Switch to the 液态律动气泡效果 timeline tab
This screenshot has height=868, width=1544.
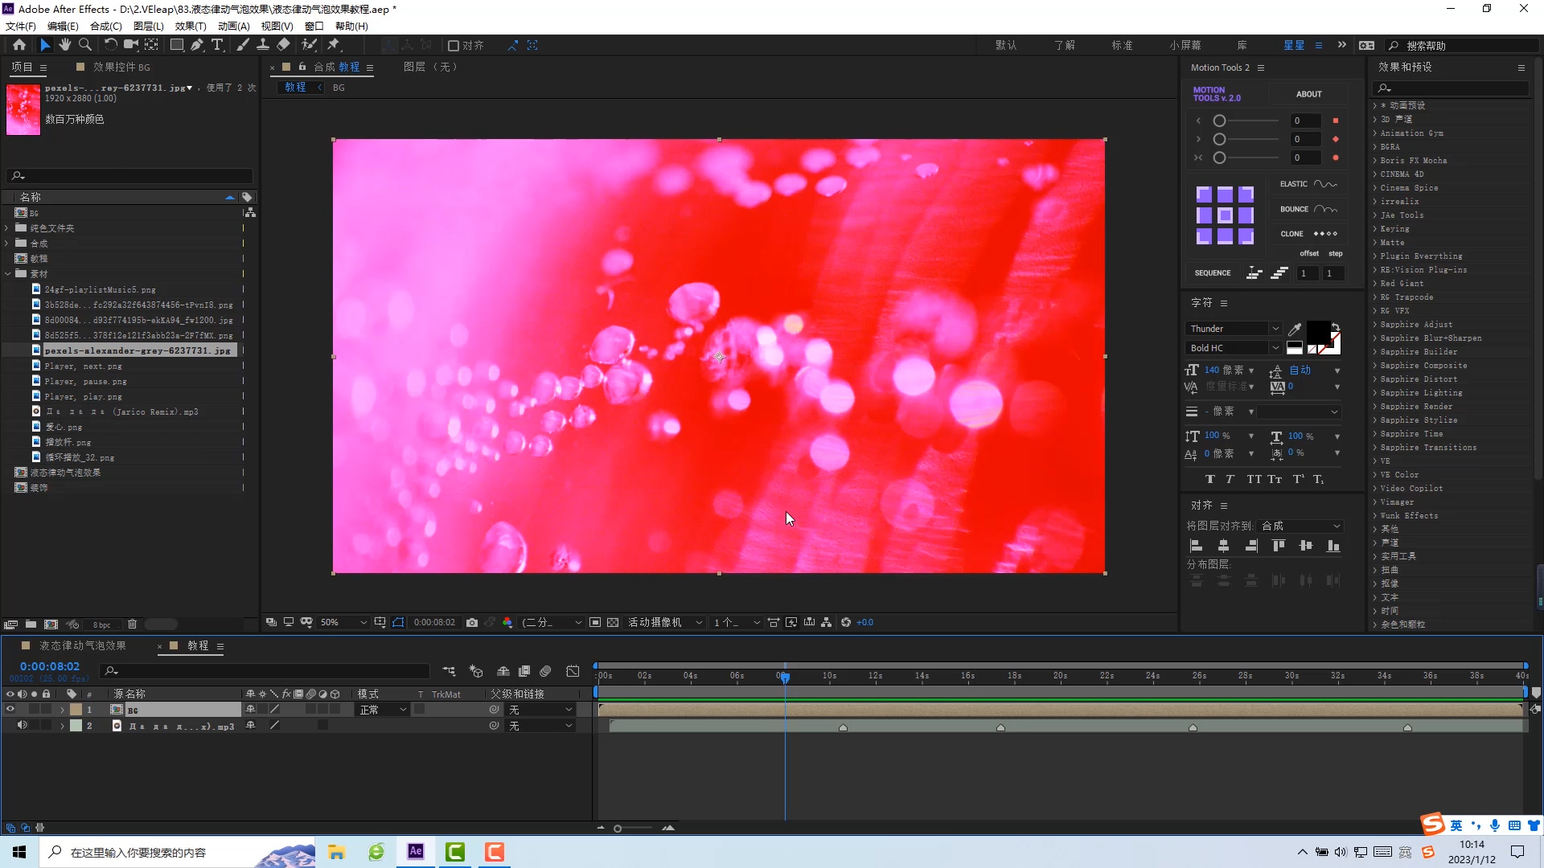(x=82, y=646)
